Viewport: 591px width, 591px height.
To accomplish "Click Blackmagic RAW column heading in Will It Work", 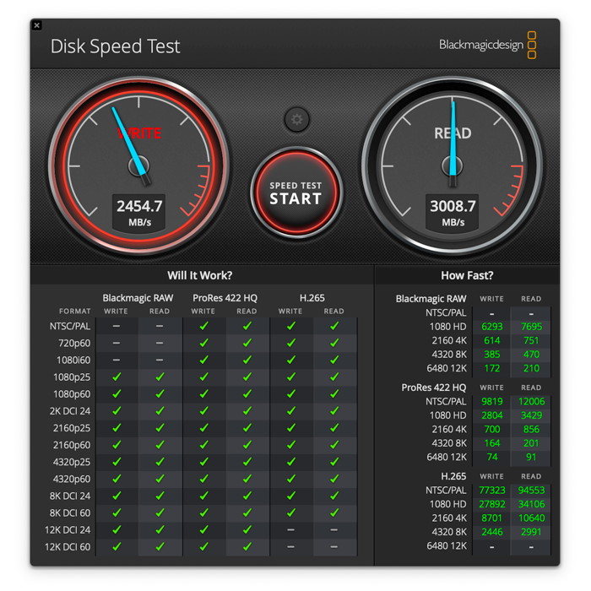I will tap(138, 298).
